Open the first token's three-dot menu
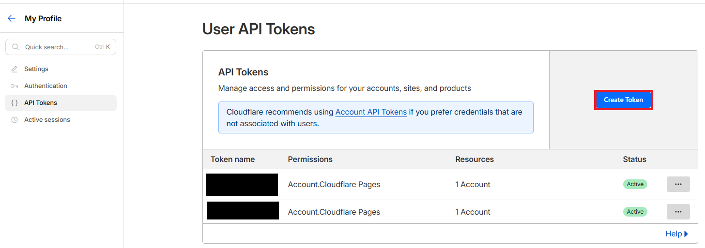This screenshot has height=248, width=705. pos(678,184)
